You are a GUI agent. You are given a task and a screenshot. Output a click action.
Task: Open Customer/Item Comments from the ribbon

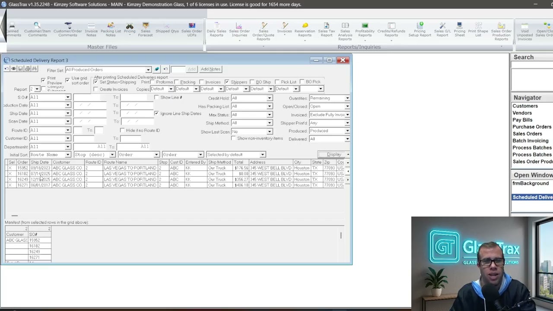pyautogui.click(x=37, y=29)
